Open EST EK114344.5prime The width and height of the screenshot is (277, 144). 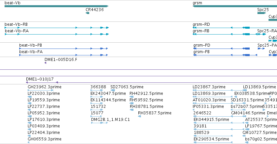click(108, 100)
